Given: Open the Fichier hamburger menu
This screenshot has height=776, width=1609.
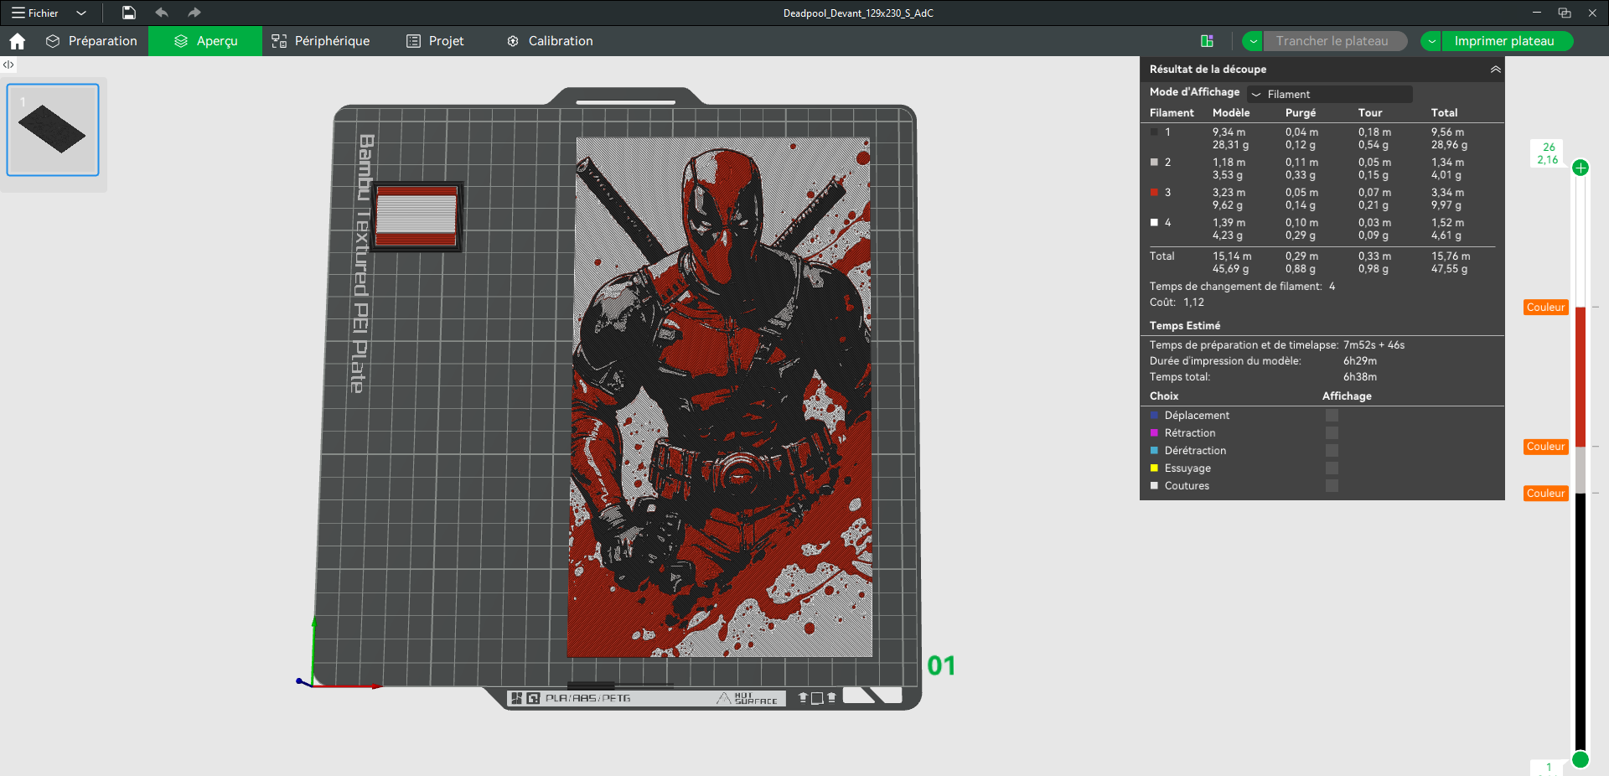Looking at the screenshot, I should coord(35,13).
